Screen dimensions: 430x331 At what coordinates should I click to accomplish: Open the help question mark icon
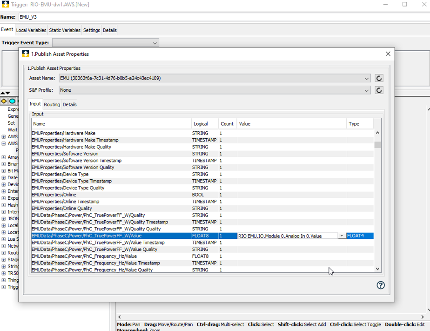click(380, 285)
